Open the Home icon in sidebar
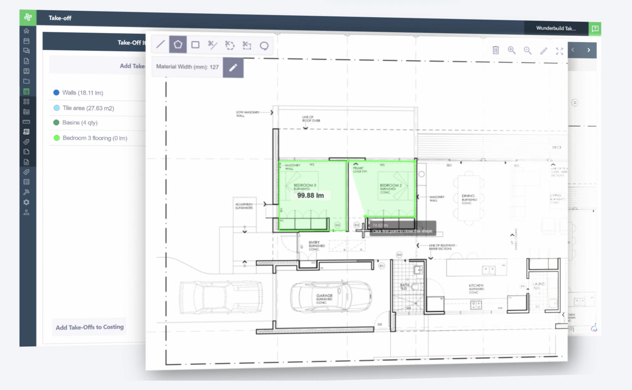The width and height of the screenshot is (632, 390). [27, 31]
